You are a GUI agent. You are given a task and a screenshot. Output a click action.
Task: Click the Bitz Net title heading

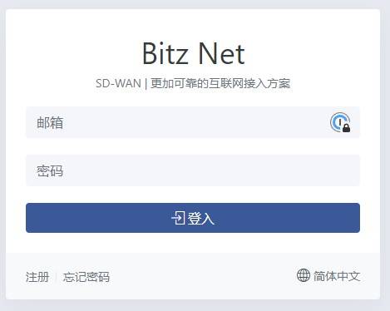tap(194, 54)
